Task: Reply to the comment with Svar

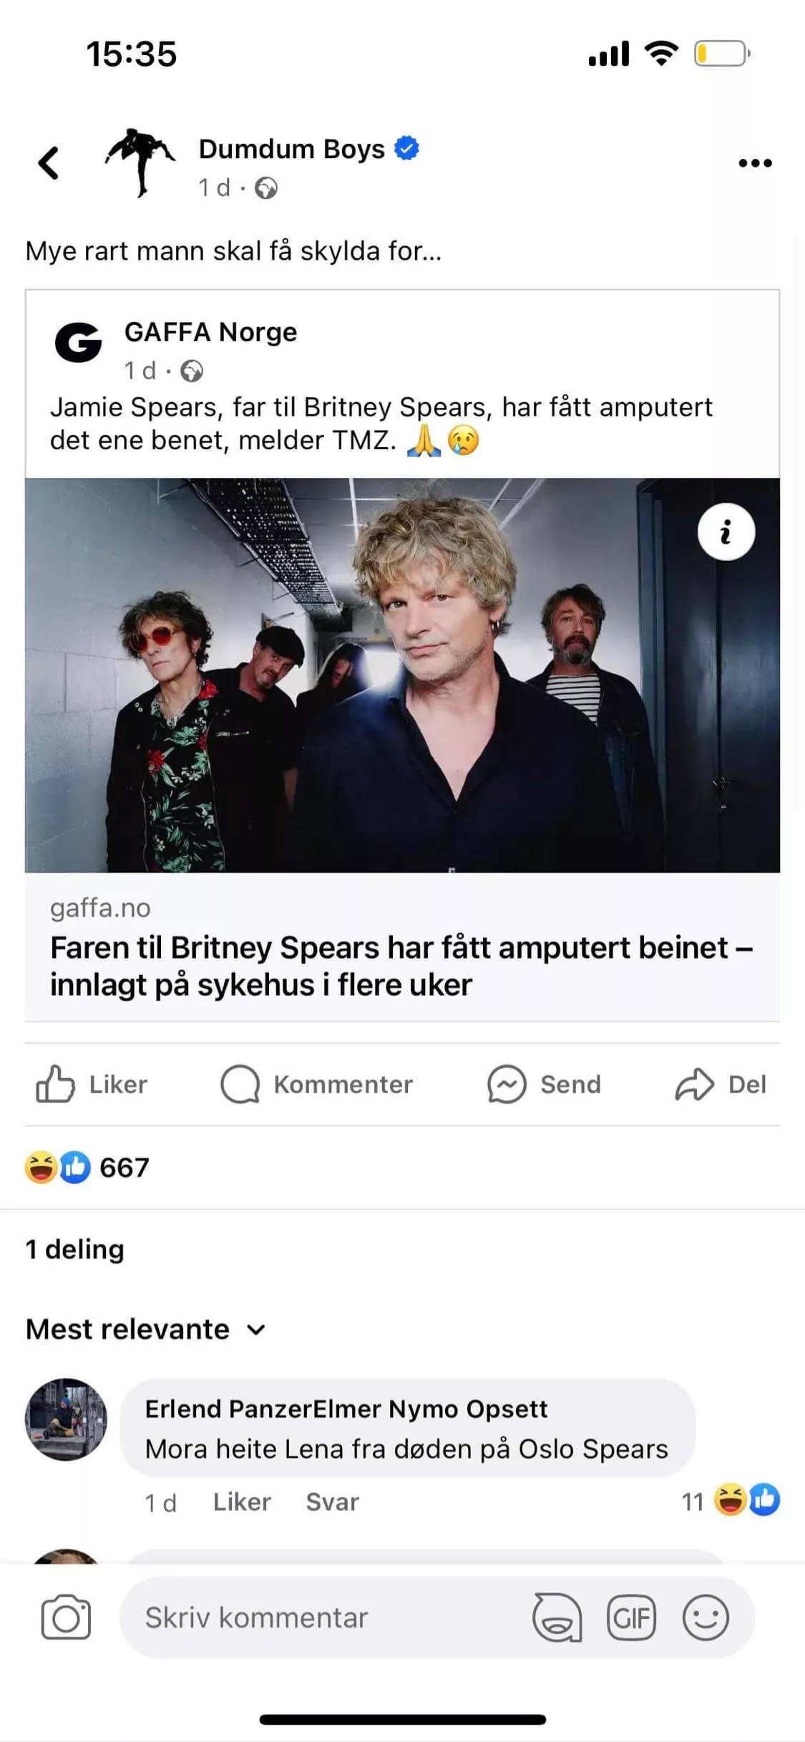Action: [332, 1502]
